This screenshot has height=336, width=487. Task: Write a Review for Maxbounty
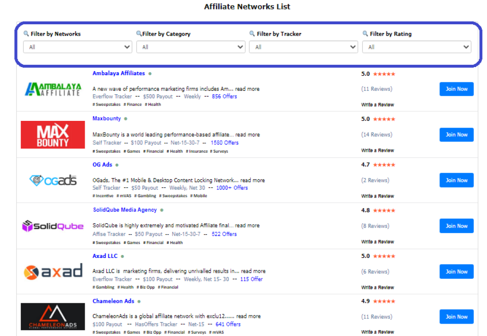[377, 150]
